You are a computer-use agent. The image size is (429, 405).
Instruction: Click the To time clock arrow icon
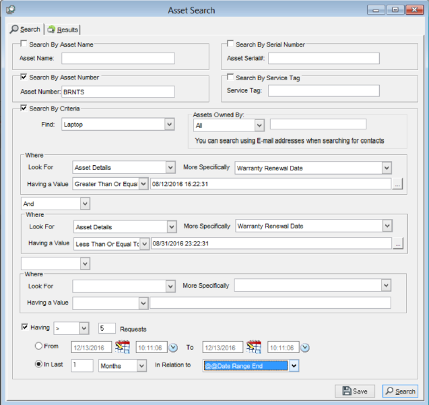(x=305, y=348)
